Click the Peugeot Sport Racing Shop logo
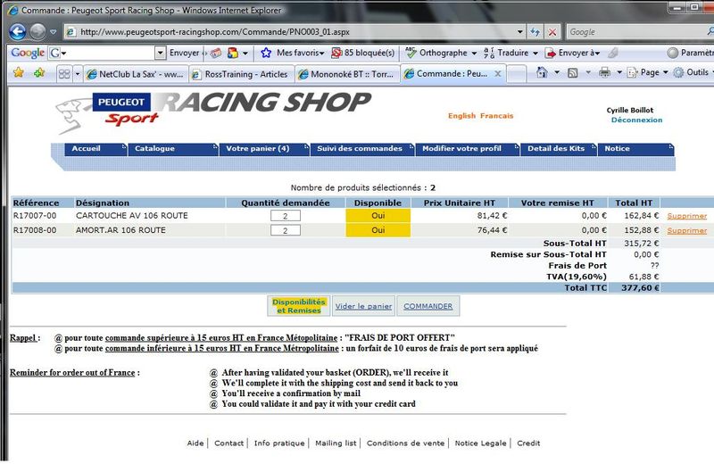The image size is (714, 472). point(213,112)
